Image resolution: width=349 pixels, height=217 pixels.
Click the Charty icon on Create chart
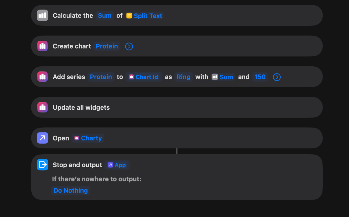click(42, 46)
